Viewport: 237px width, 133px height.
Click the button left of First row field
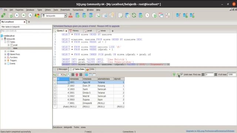click(203, 75)
